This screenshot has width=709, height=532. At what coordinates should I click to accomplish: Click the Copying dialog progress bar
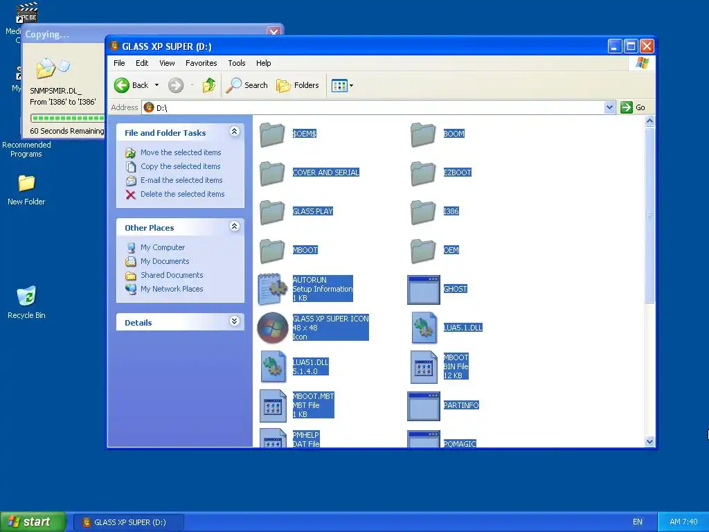coord(68,118)
